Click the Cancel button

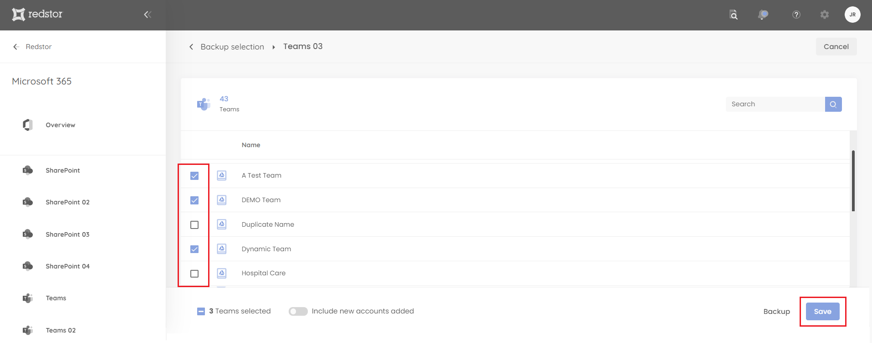(836, 46)
